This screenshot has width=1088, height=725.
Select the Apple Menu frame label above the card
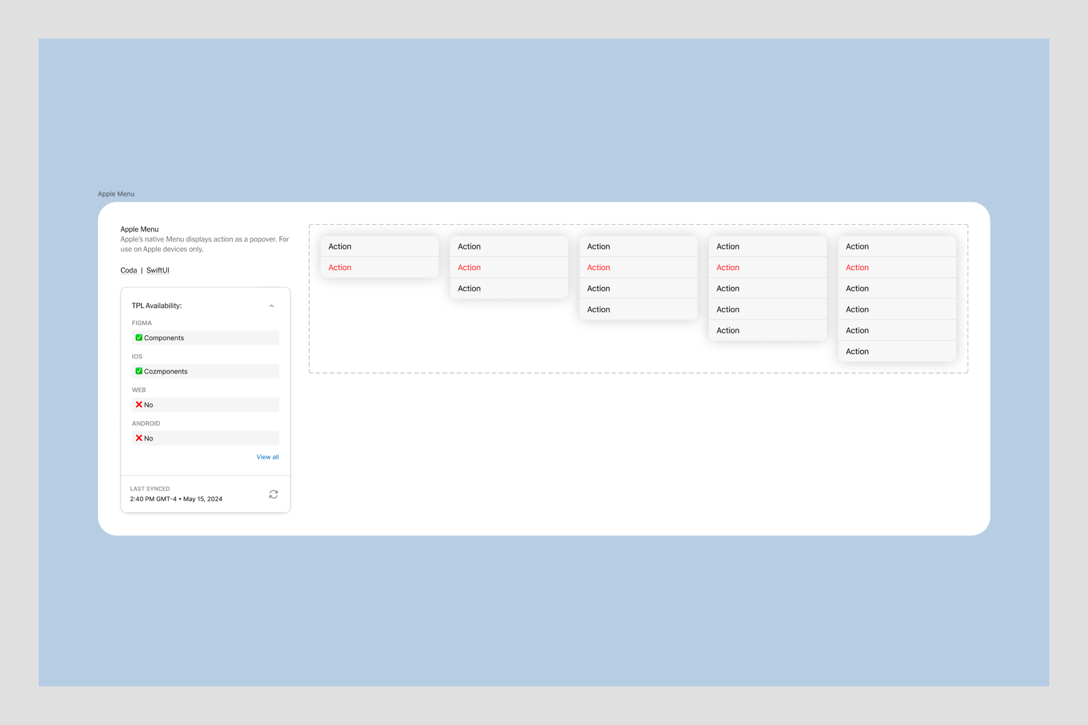[x=116, y=194]
